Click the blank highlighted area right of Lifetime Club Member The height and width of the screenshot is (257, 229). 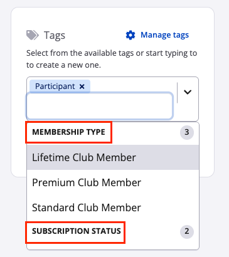[x=168, y=157]
